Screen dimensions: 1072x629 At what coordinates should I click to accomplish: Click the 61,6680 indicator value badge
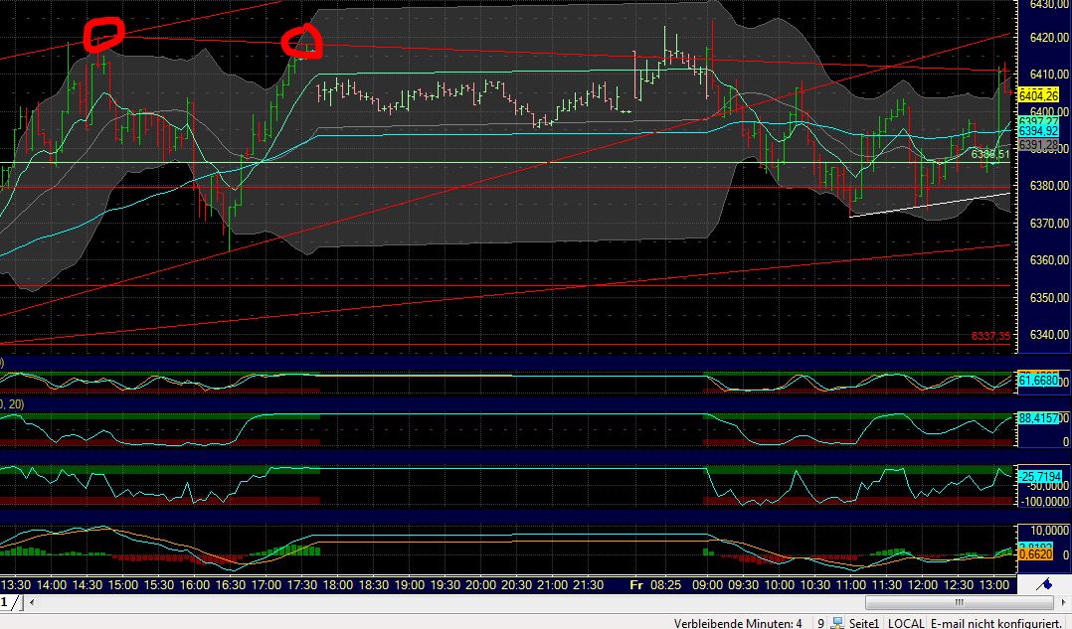click(1038, 380)
